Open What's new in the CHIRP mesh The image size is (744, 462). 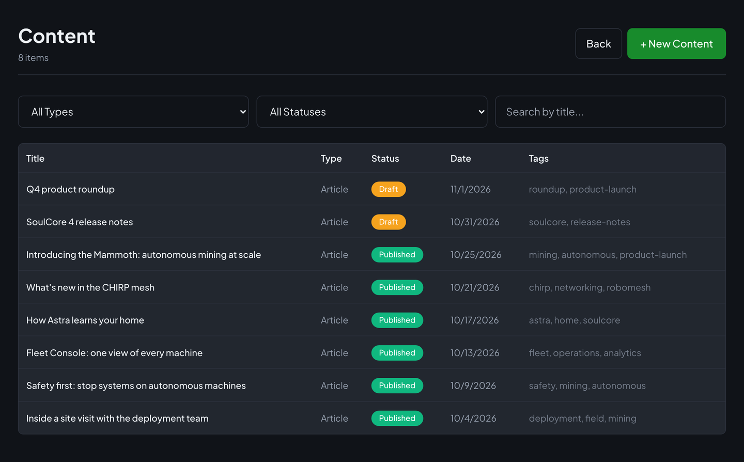click(x=90, y=287)
